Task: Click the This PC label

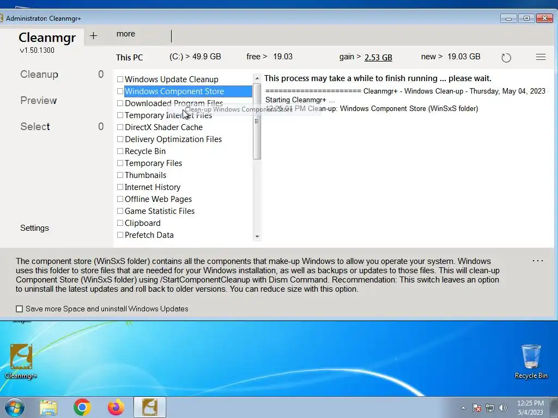Action: click(129, 58)
